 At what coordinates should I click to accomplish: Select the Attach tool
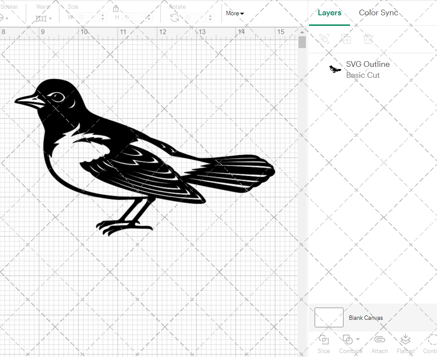click(379, 344)
